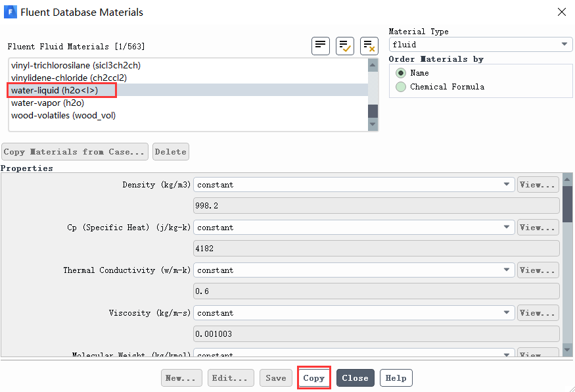
Task: Click the Properties panel scroll down arrow
Action: 567,350
